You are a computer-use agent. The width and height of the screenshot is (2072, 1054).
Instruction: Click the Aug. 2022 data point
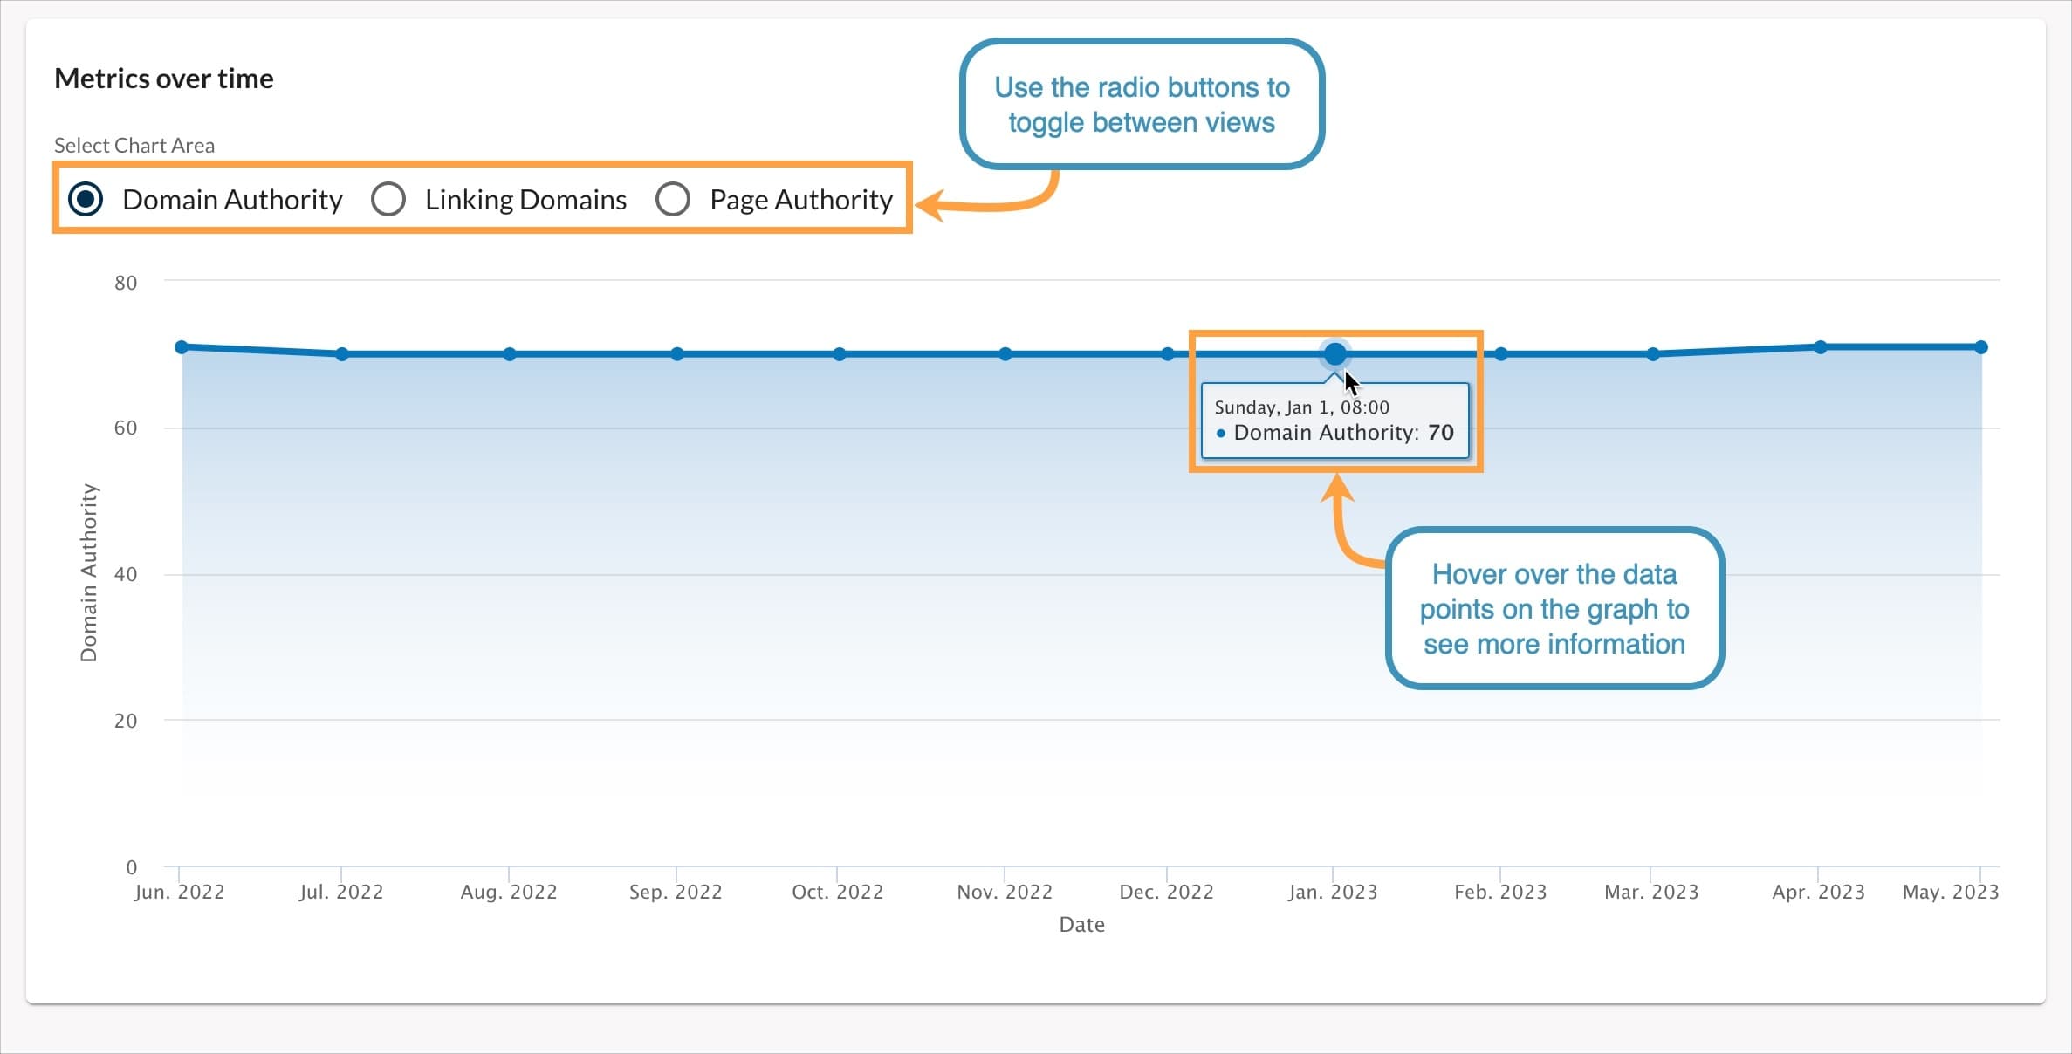[x=509, y=353]
